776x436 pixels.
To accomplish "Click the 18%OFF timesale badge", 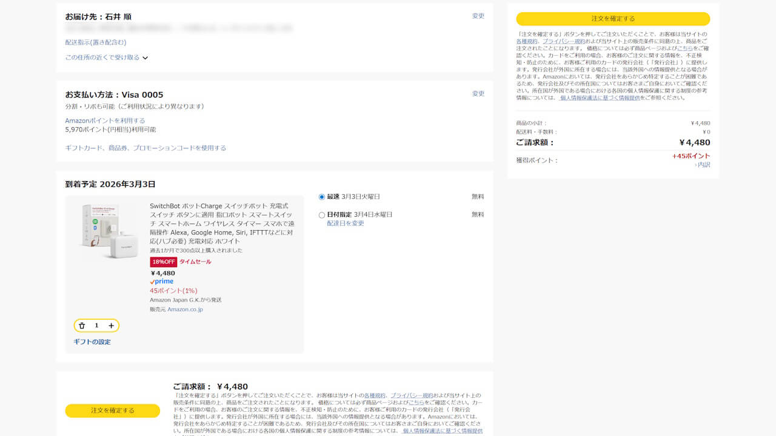I will coord(164,262).
